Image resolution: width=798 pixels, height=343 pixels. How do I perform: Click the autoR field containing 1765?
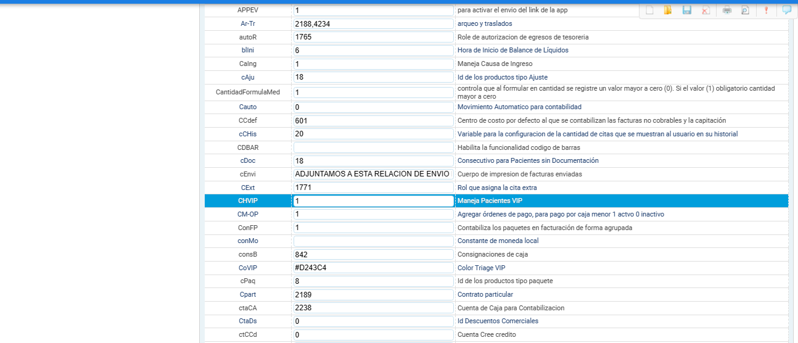point(373,37)
